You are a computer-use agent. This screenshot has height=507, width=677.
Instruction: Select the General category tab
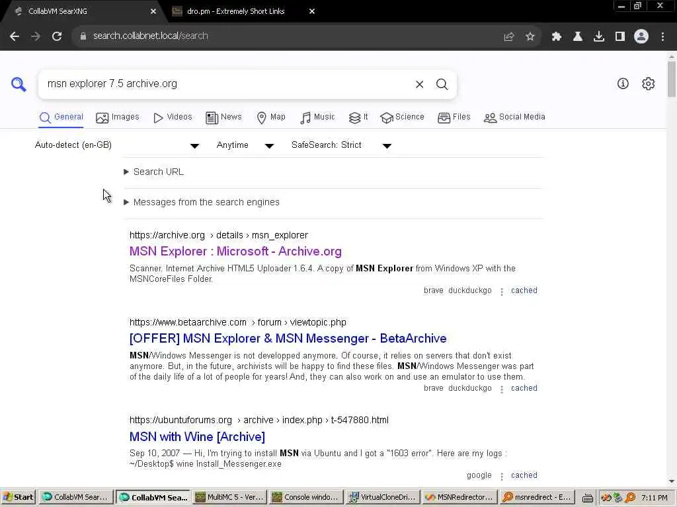[61, 118]
